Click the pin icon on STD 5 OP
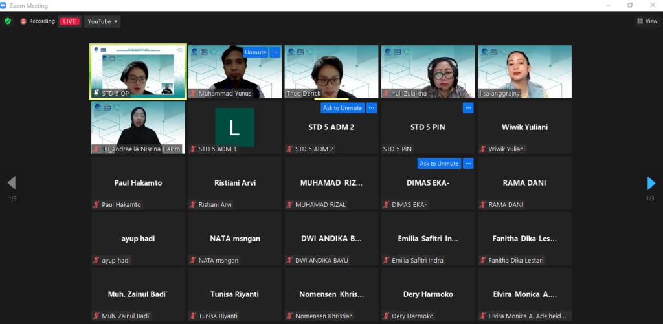Image resolution: width=663 pixels, height=324 pixels. 96,94
